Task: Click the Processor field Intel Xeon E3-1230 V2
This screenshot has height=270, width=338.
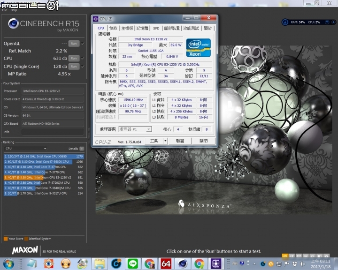Action: 53,91
